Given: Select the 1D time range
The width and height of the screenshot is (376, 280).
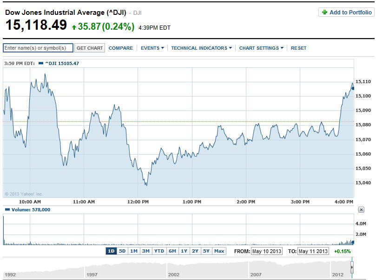Looking at the screenshot, I should [111, 251].
